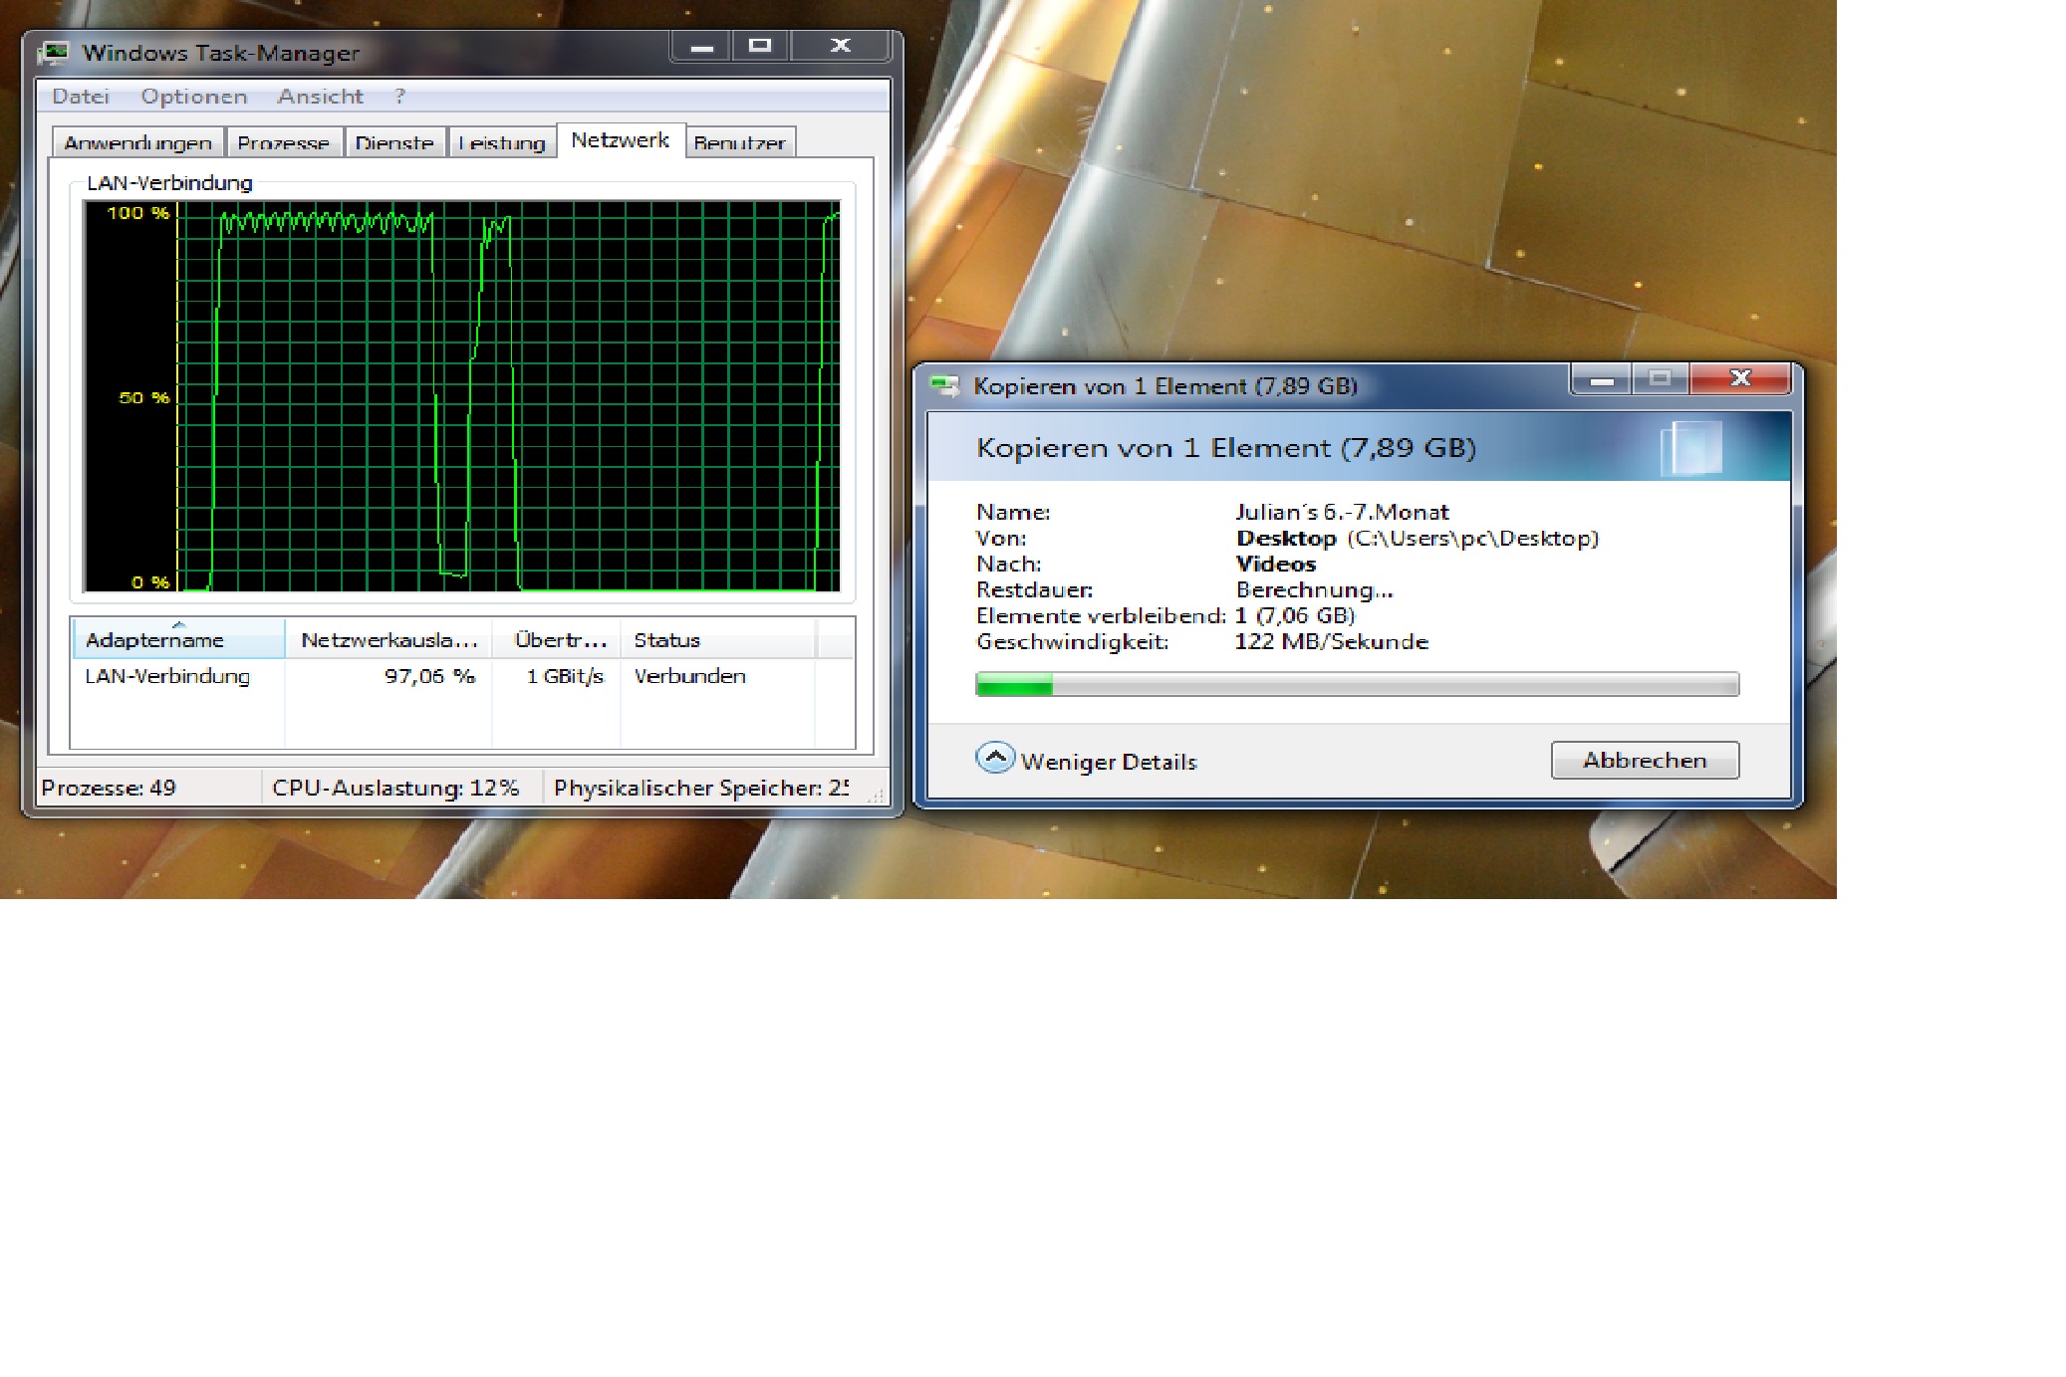Select the LAN-Verbindung adapter row

462,676
